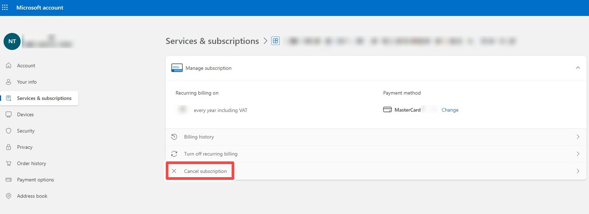This screenshot has height=214, width=589.
Task: Click Cancel subscription
Action: (205, 171)
